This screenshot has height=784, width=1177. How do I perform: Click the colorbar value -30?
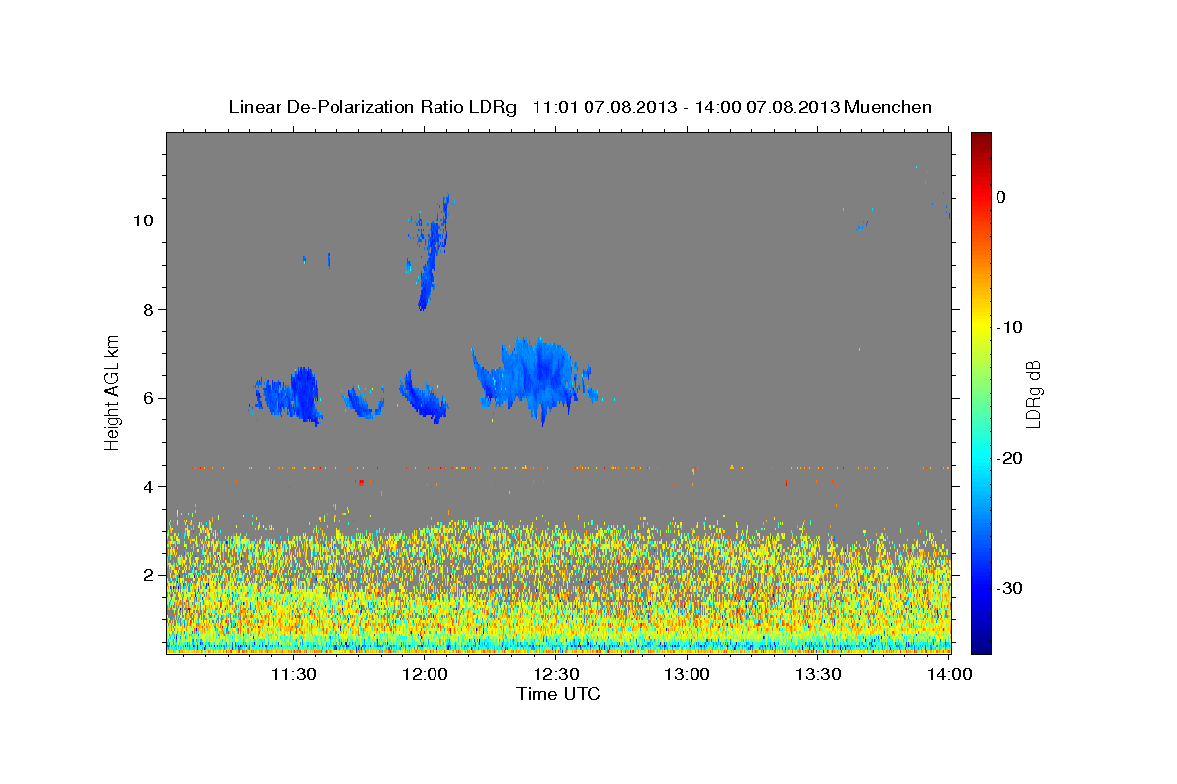(x=1010, y=588)
